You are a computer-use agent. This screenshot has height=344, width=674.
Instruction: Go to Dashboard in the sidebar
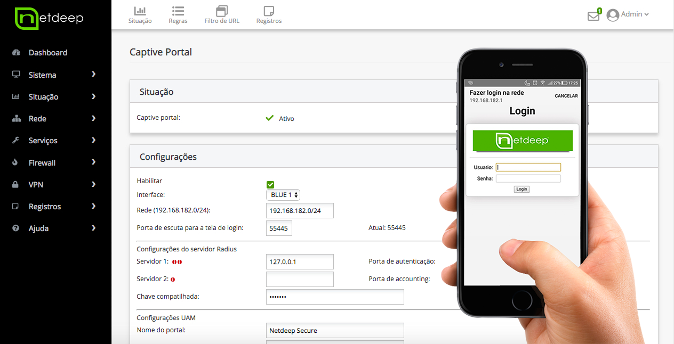click(47, 53)
